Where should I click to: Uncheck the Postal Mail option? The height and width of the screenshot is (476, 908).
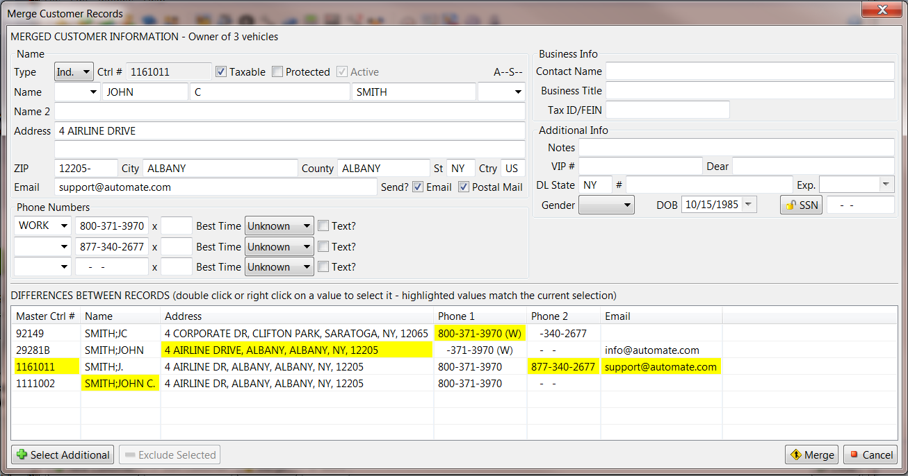tap(463, 187)
